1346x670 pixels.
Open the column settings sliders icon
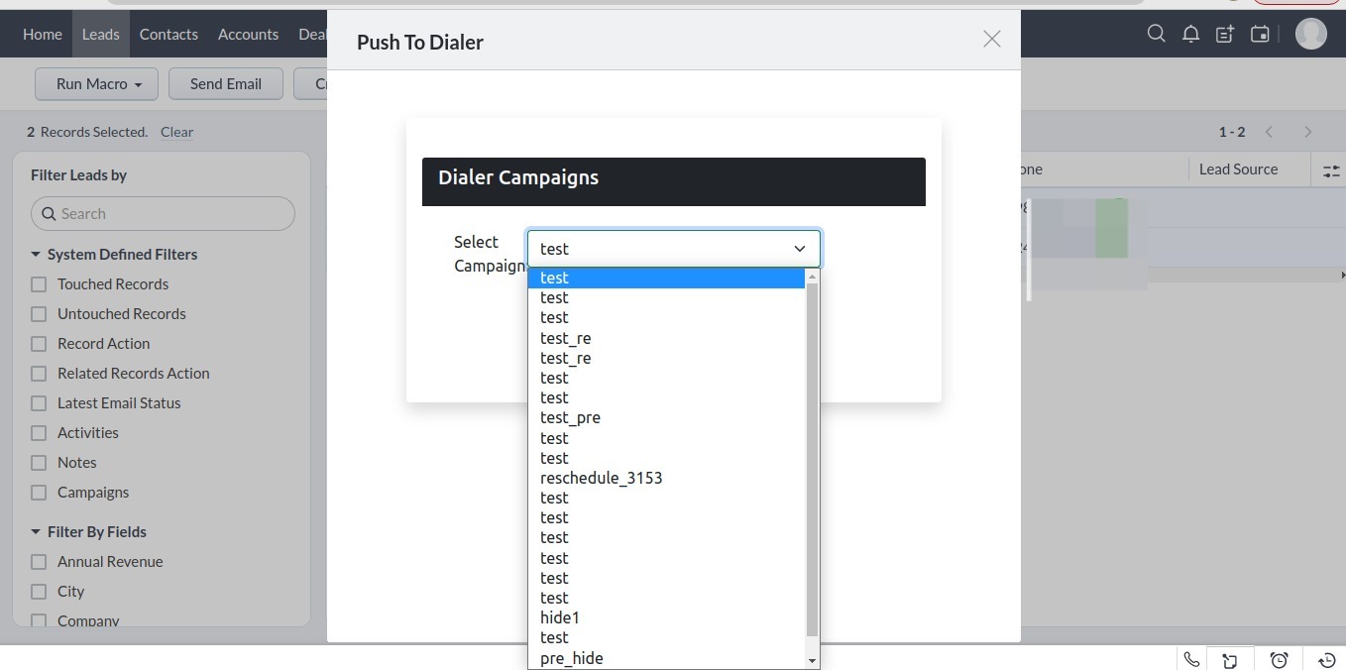click(x=1331, y=170)
